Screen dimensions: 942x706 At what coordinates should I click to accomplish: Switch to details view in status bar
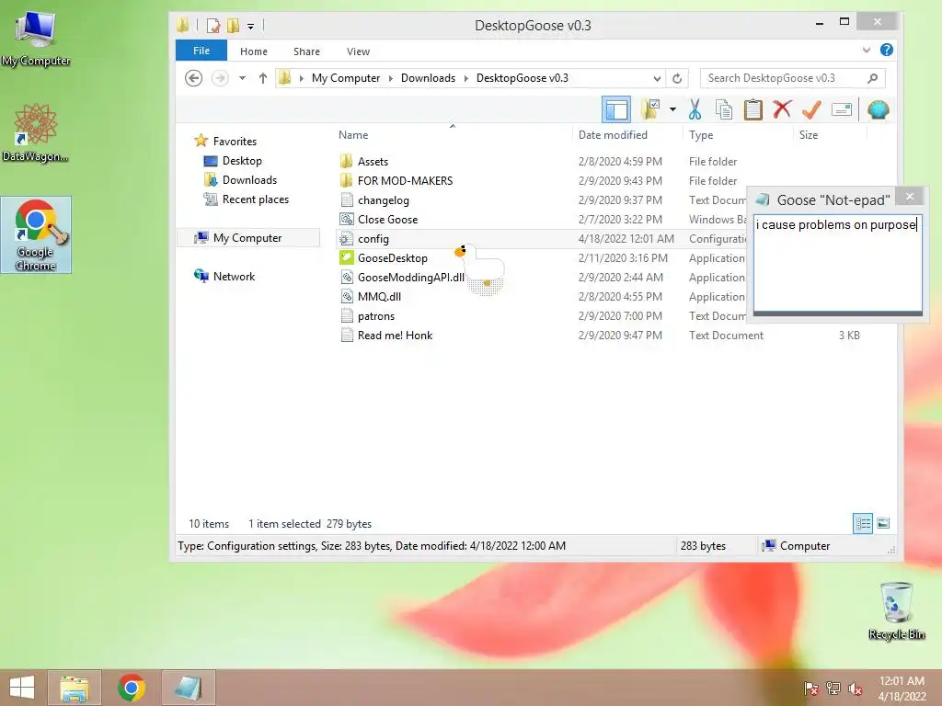tap(863, 523)
